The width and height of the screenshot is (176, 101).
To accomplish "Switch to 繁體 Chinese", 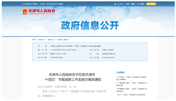I will pos(133,4).
